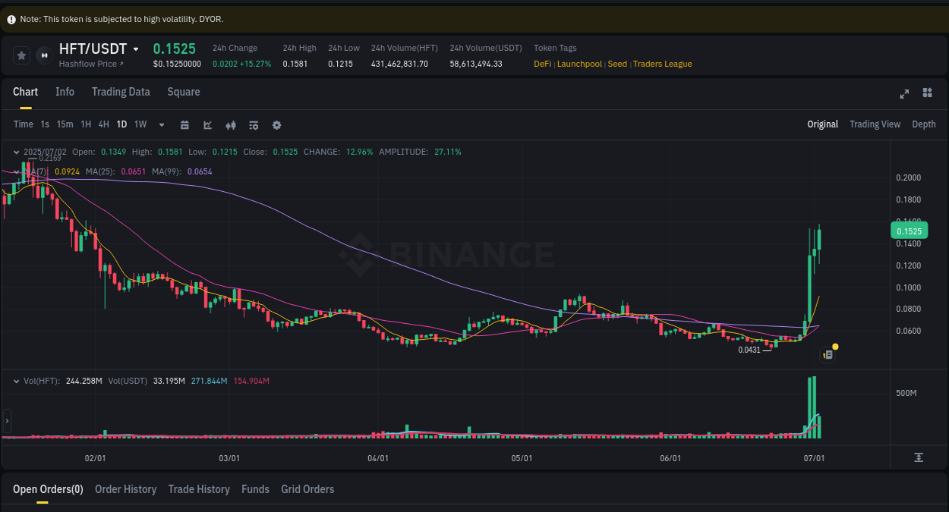Click the candlestick comparison icon
This screenshot has width=949, height=512.
[x=231, y=124]
